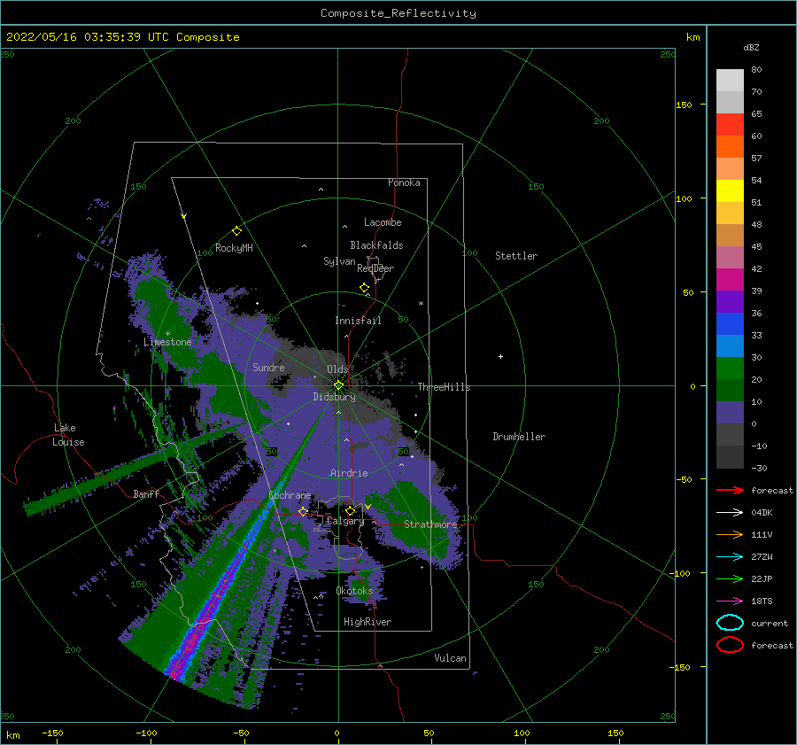Click the green echo area over Strathmore

click(418, 521)
